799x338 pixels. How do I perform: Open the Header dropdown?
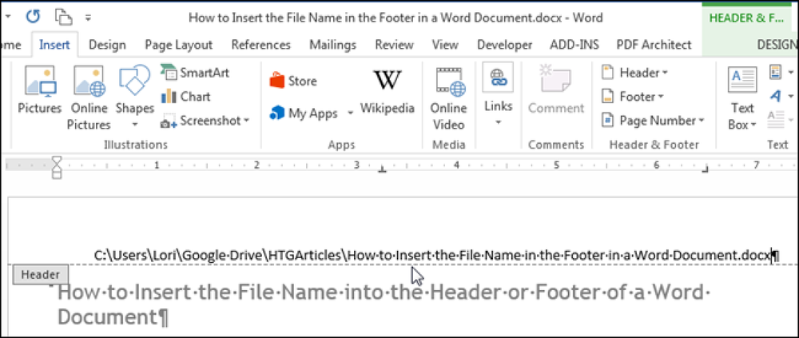click(635, 73)
